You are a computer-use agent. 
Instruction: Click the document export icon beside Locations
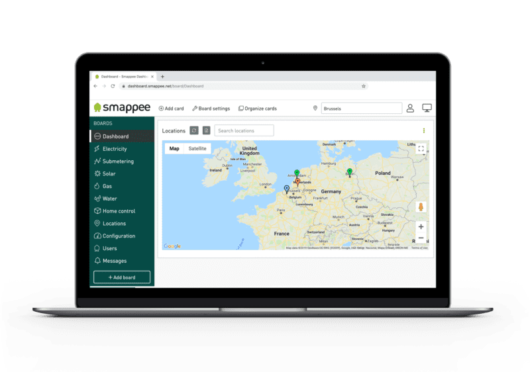[206, 130]
